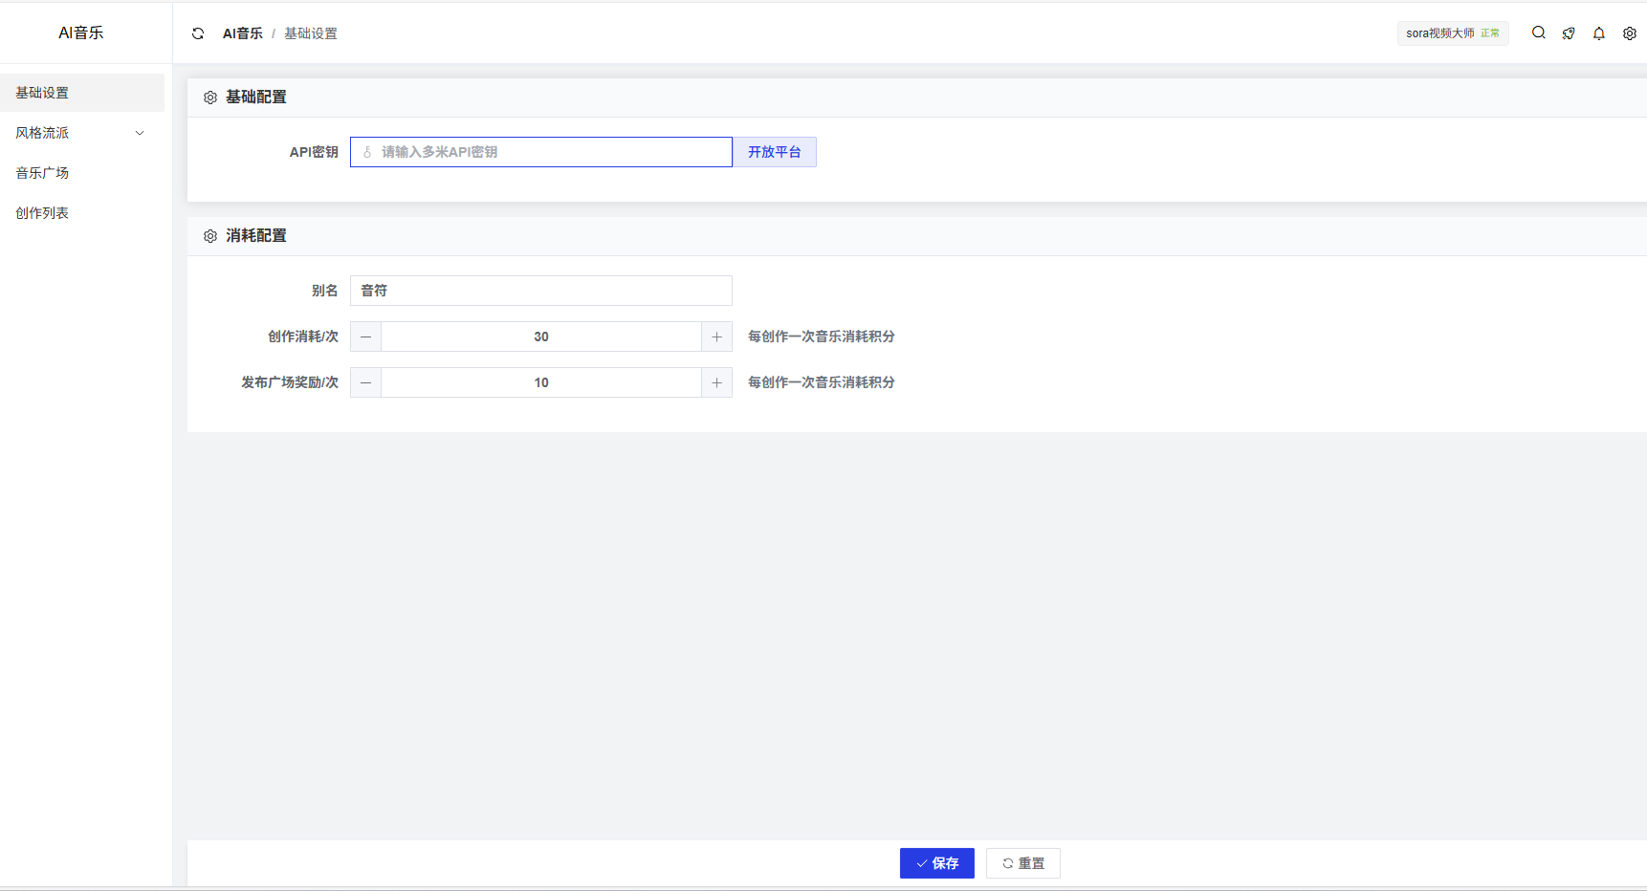Click the 重置 button

(1022, 863)
